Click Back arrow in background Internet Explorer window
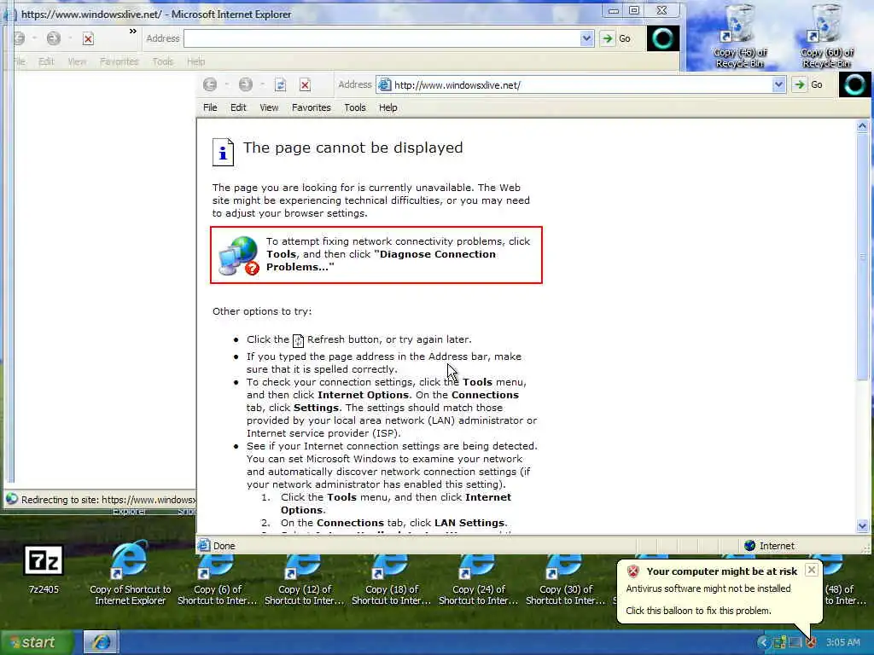 (19, 38)
